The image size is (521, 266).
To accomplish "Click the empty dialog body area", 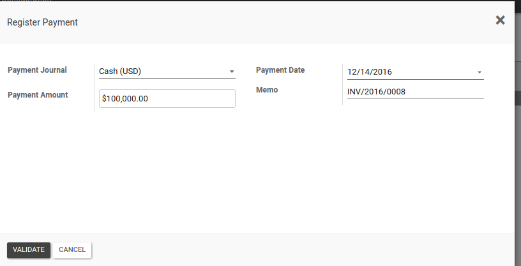I will [255, 172].
